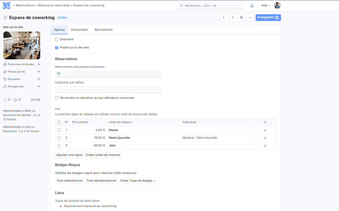Expand Créer Type de badge option
The image size is (339, 211).
click(138, 181)
